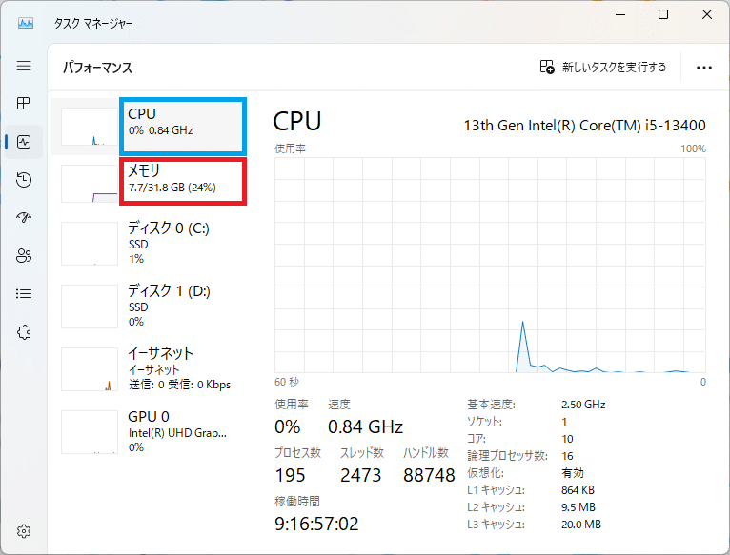
Task: Select the GPU 0 item
Action: [149, 431]
